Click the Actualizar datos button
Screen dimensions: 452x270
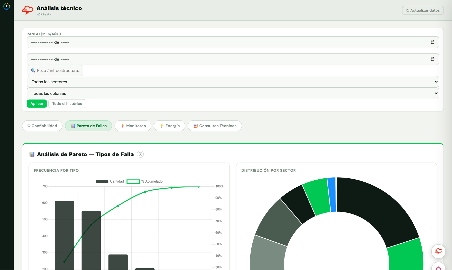point(423,10)
